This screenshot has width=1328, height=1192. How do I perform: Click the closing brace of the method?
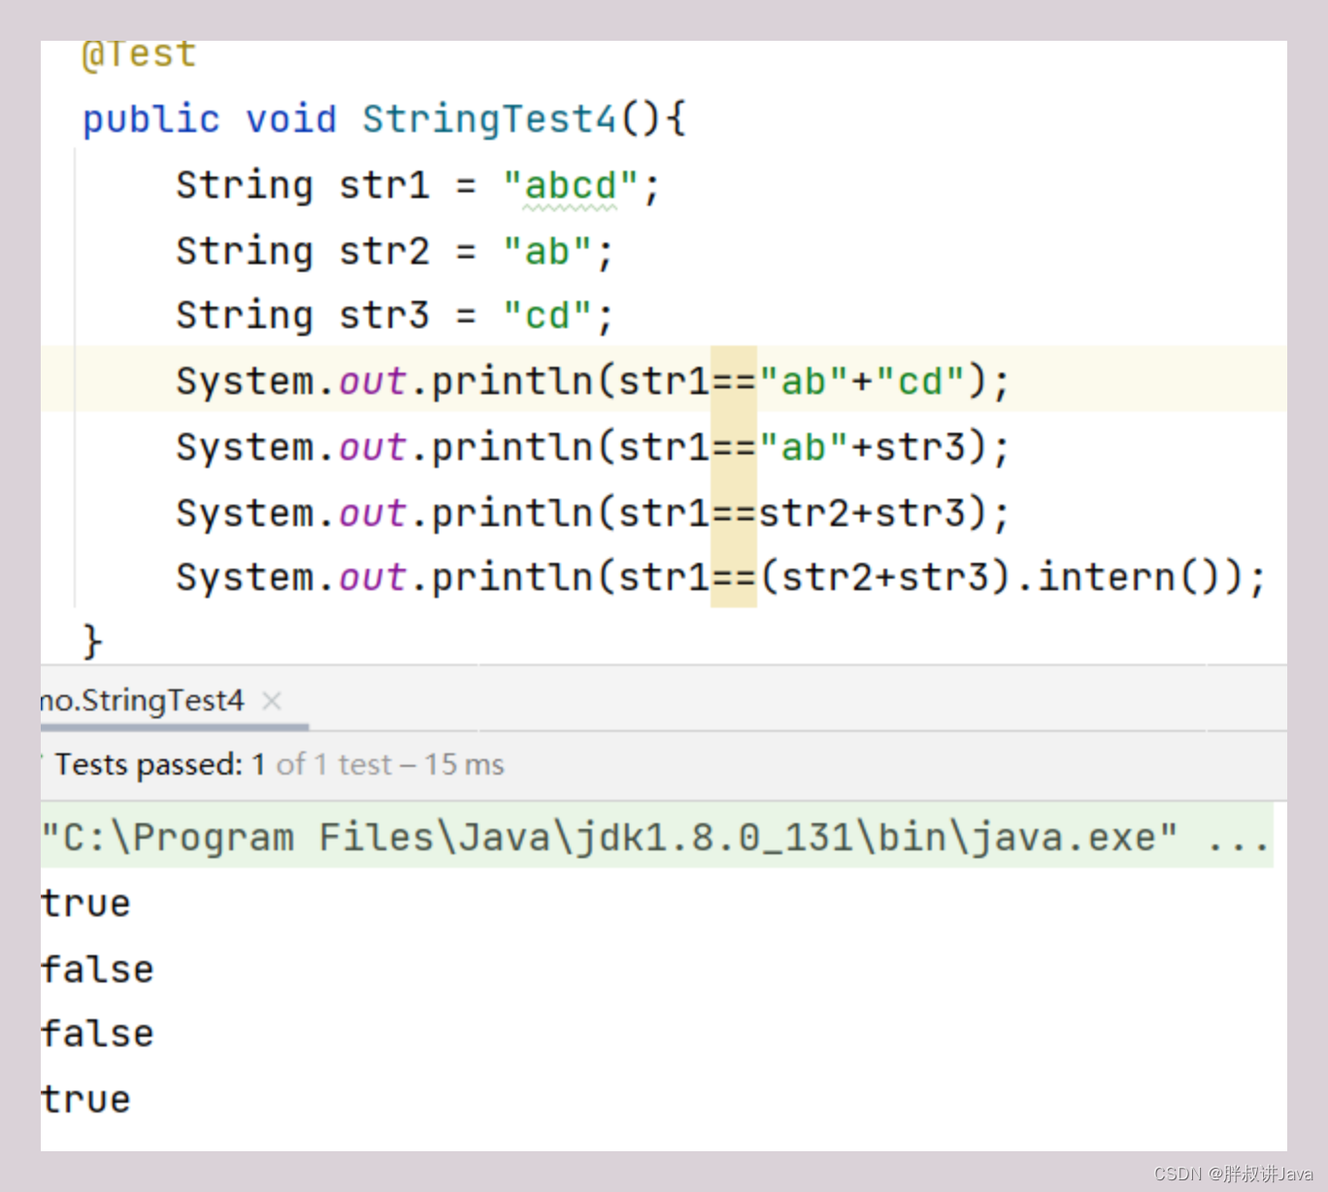[x=92, y=642]
